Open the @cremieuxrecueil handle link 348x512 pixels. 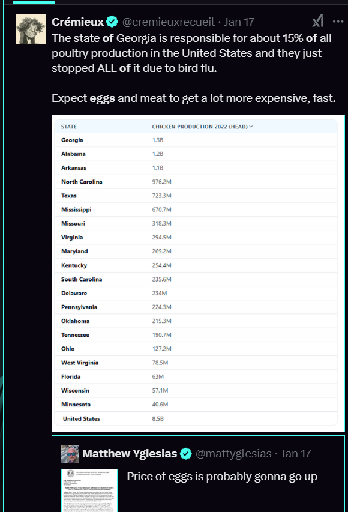coord(168,22)
